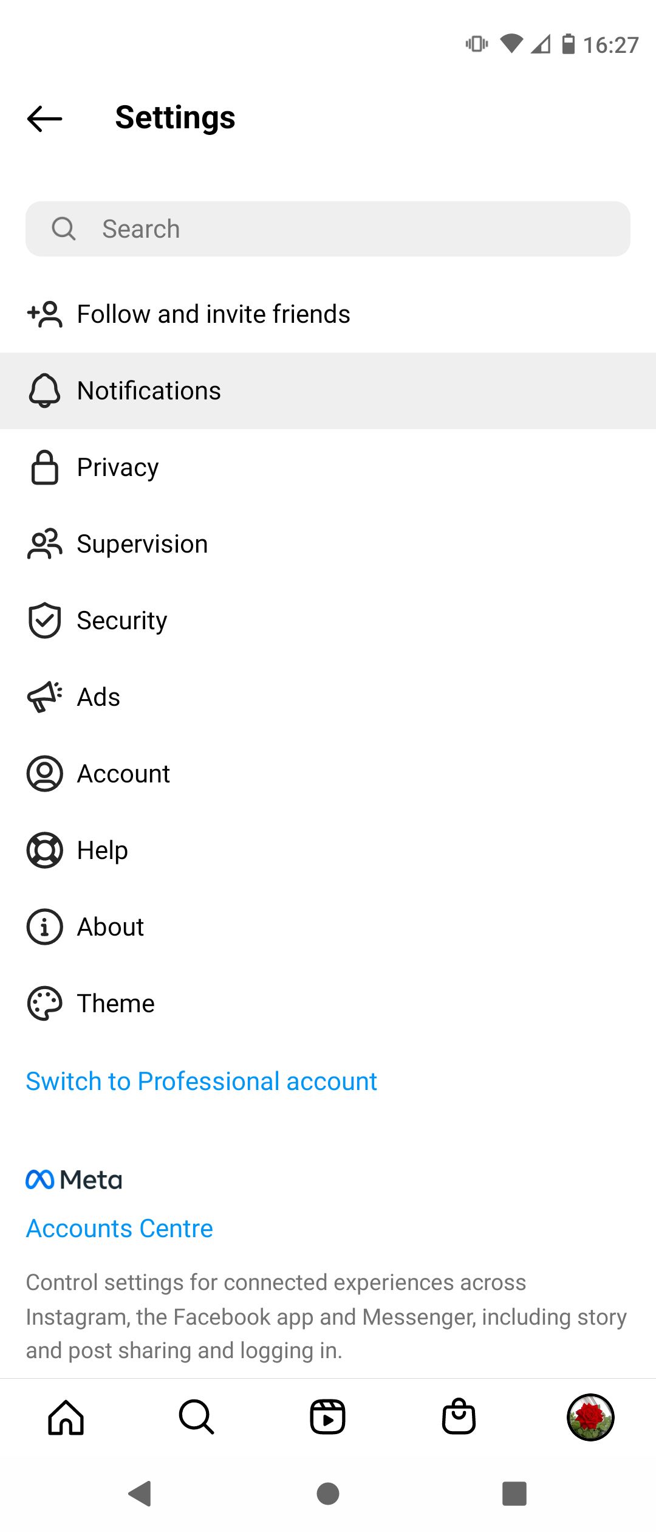
Task: Open the Reels tab
Action: click(327, 1417)
